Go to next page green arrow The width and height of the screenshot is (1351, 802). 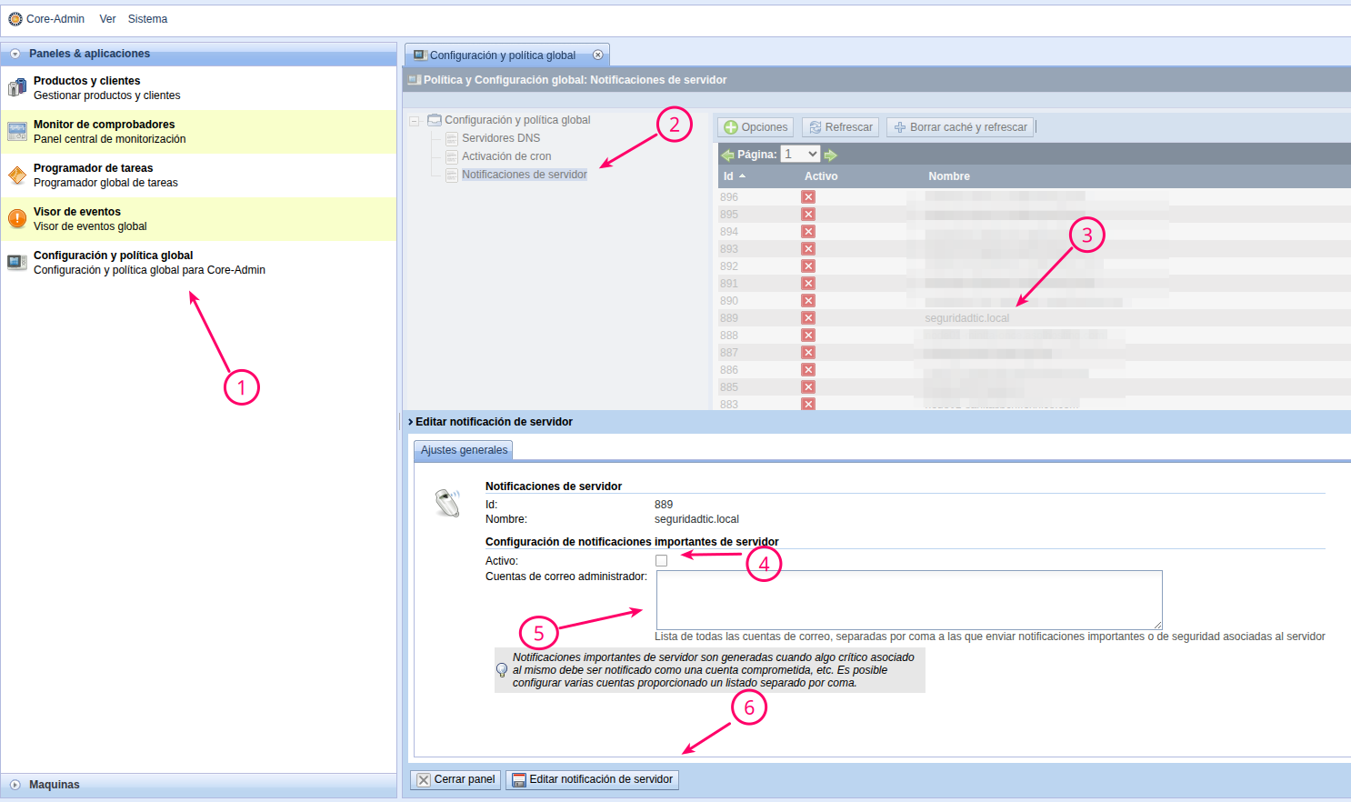click(x=830, y=155)
